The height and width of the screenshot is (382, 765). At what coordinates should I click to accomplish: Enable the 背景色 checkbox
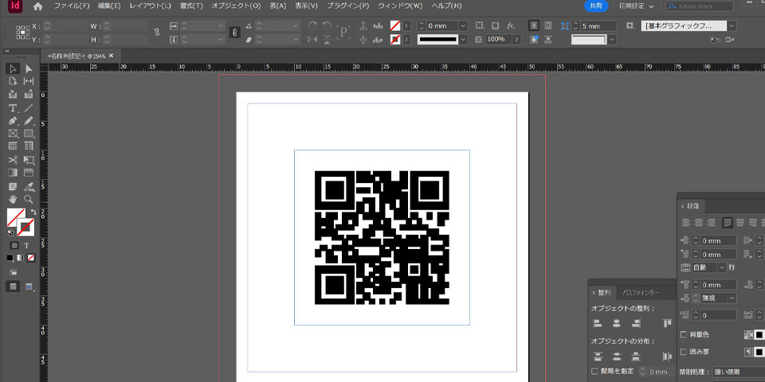pyautogui.click(x=684, y=334)
